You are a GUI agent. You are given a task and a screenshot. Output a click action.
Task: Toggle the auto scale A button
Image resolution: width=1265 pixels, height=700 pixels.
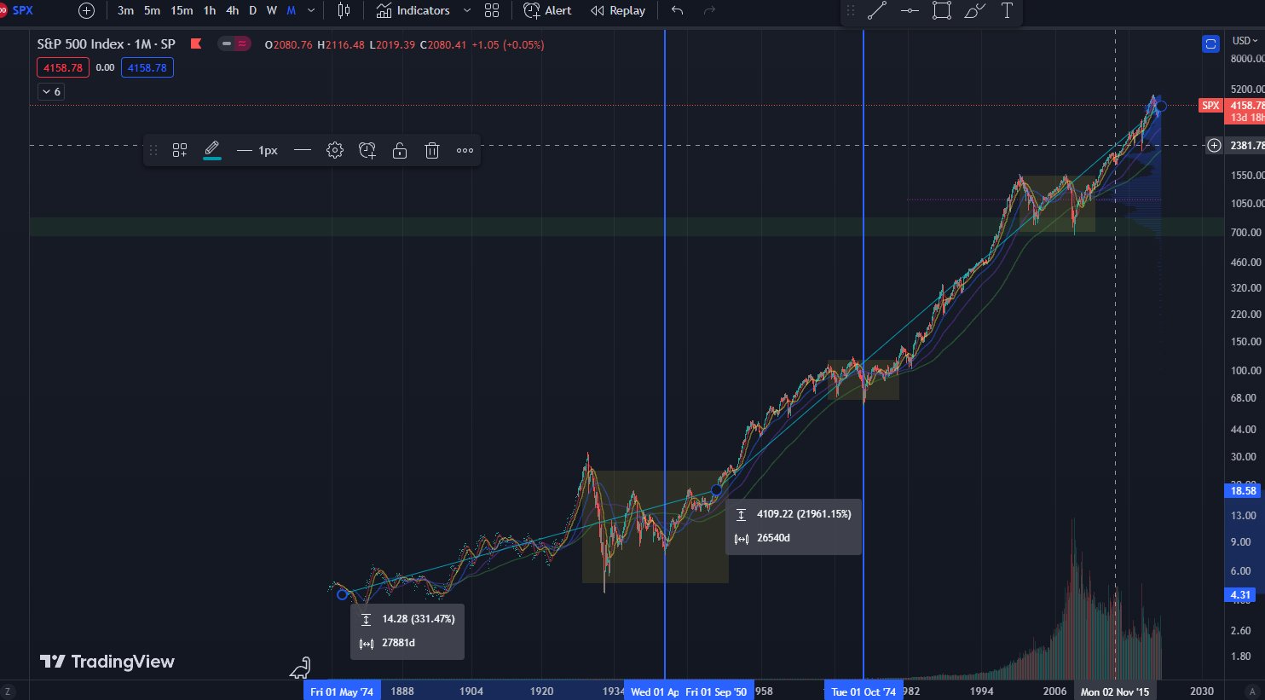point(1252,691)
